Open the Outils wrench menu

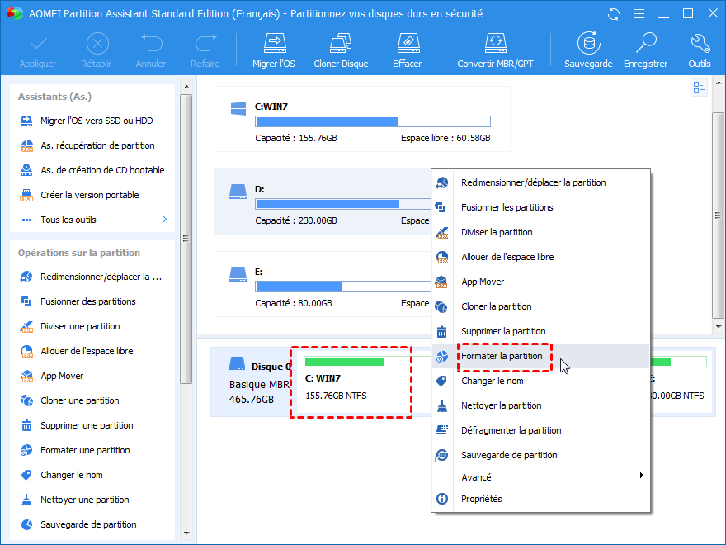coord(700,50)
